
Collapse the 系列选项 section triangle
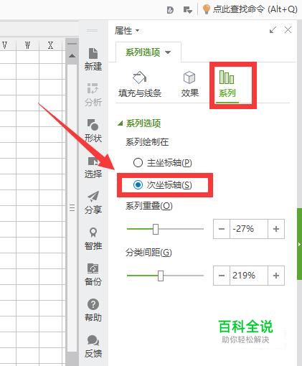tap(121, 123)
